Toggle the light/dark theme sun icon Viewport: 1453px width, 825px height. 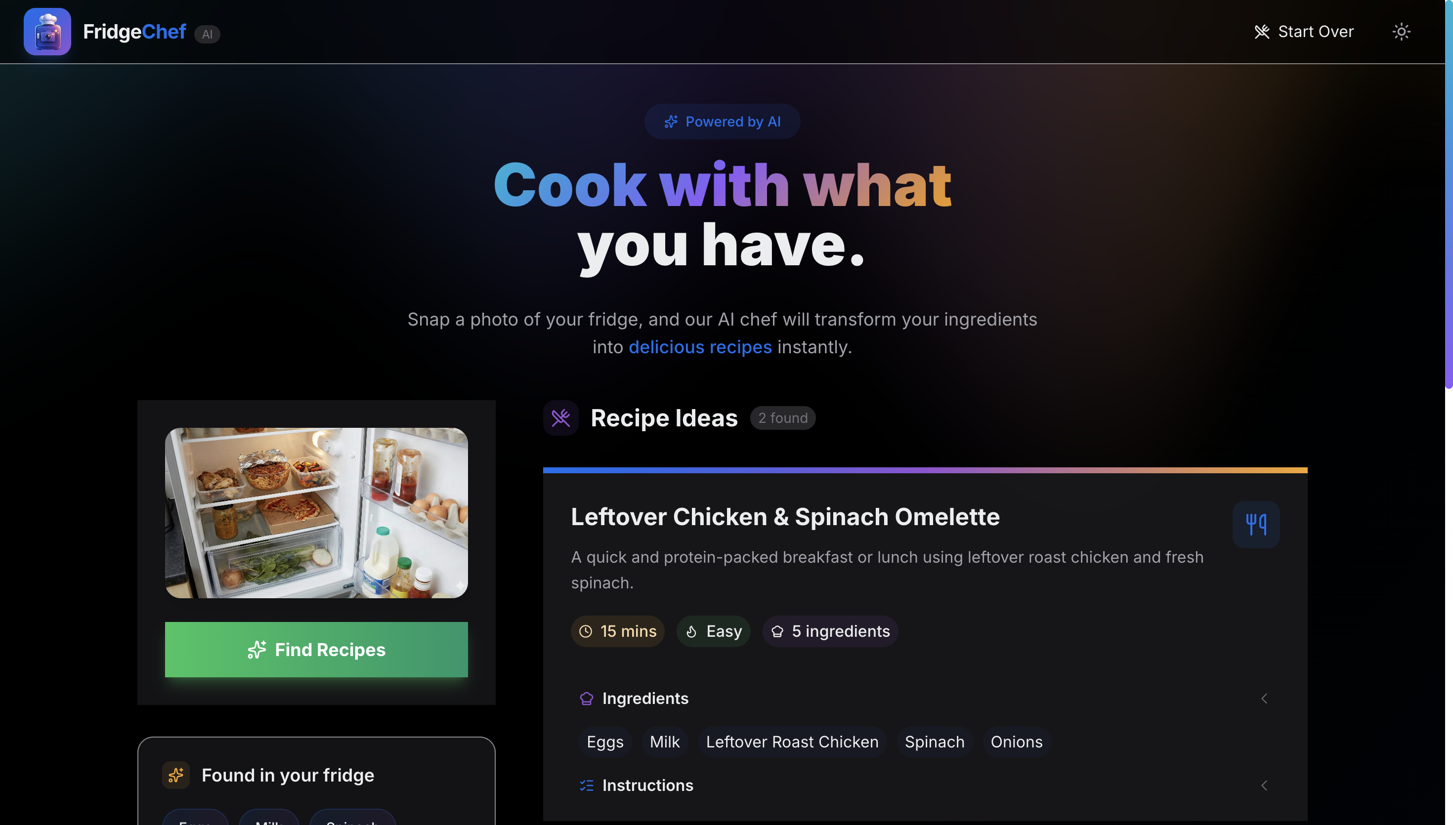(1401, 32)
